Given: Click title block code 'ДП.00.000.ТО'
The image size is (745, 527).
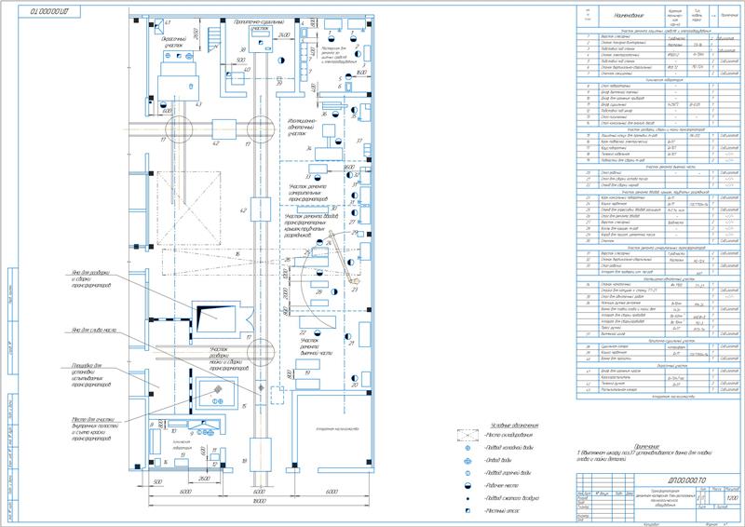Looking at the screenshot, I should point(685,480).
